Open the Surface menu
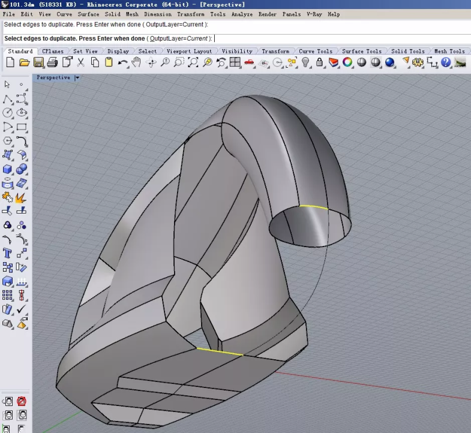 88,14
